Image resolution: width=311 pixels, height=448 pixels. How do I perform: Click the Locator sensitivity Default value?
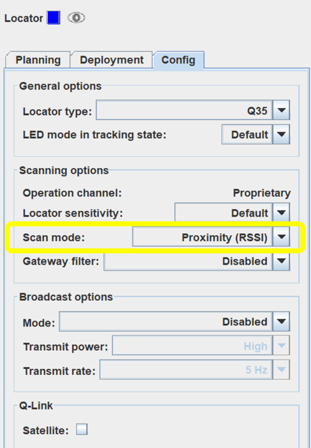pyautogui.click(x=224, y=213)
